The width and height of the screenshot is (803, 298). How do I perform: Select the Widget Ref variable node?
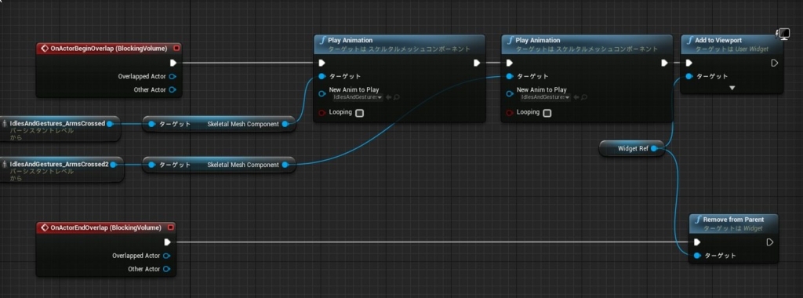pyautogui.click(x=631, y=148)
